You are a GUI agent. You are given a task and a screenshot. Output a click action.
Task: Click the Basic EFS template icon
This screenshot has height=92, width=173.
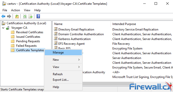pos(56,48)
